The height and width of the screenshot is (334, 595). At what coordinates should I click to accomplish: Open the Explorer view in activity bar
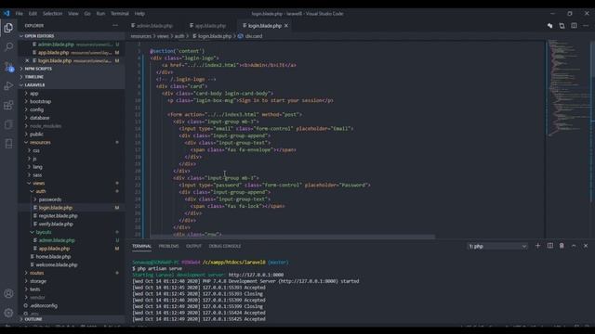[8, 28]
